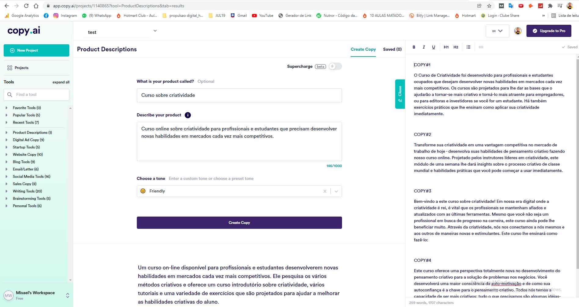Open the tone preset dropdown arrow
The image size is (579, 307).
pos(336,191)
